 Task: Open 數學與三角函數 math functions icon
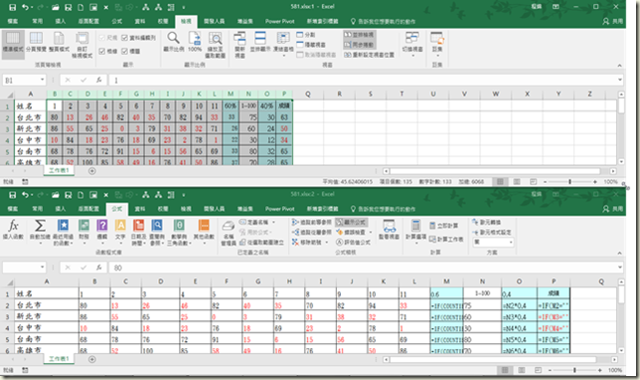tap(178, 232)
